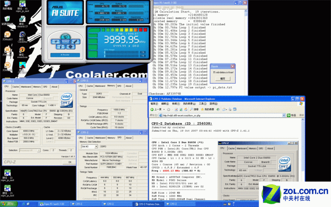331x207 pixels.
Task: Close the Finish dialog with the X
Action: [233, 66]
